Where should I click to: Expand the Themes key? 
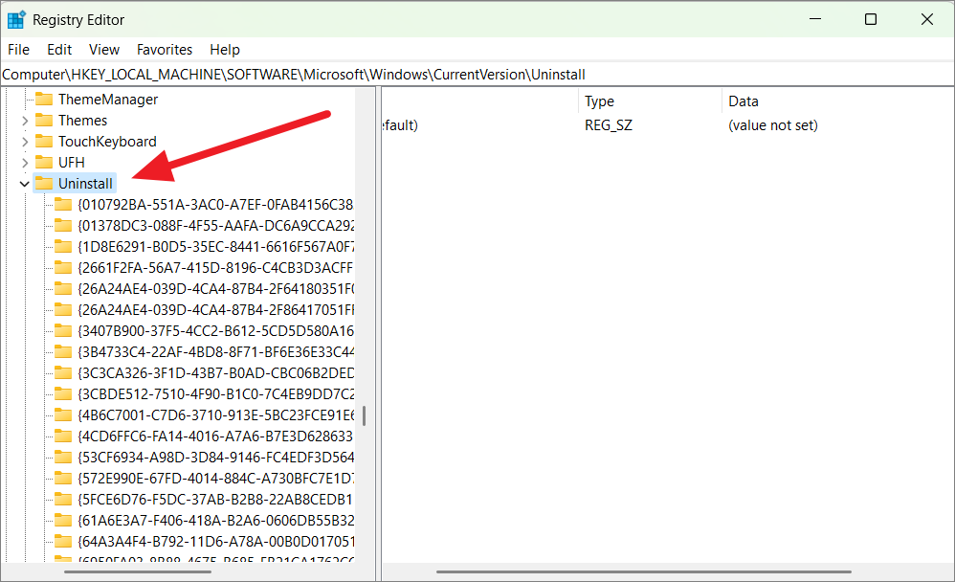[x=25, y=121]
